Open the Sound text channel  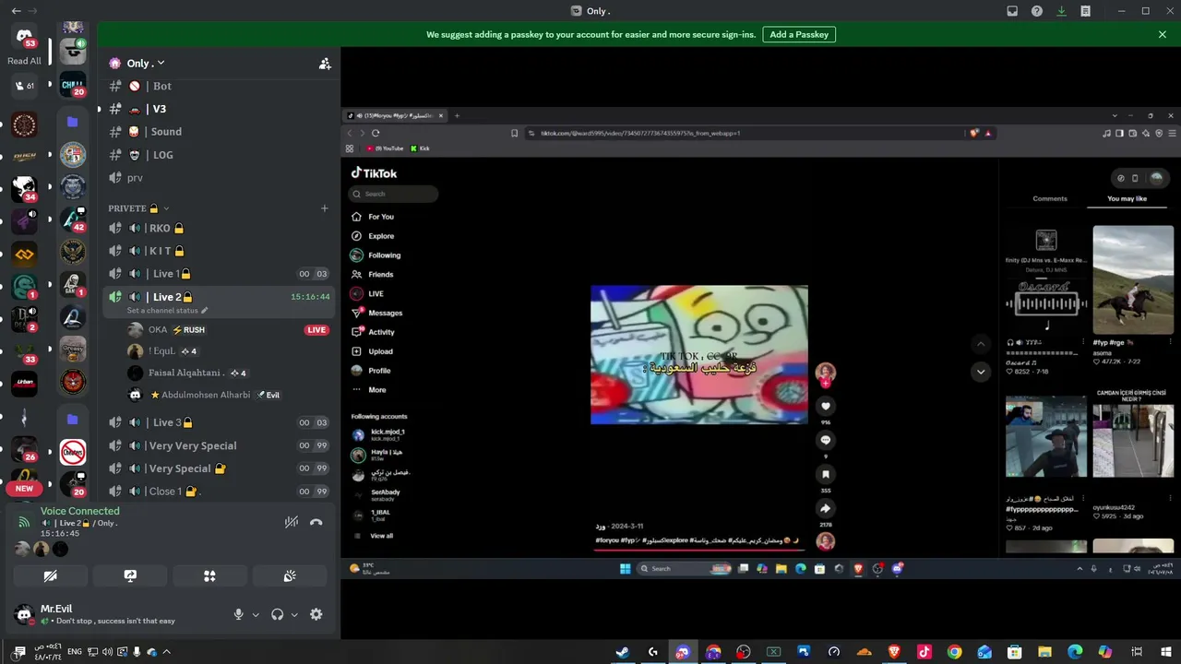click(x=218, y=132)
